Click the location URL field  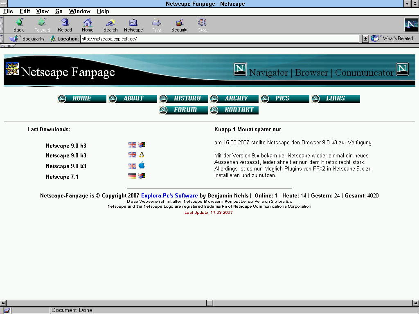point(219,39)
